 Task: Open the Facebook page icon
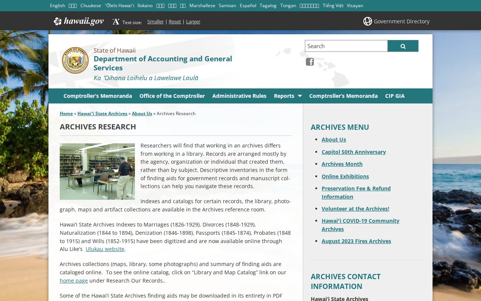tap(310, 62)
